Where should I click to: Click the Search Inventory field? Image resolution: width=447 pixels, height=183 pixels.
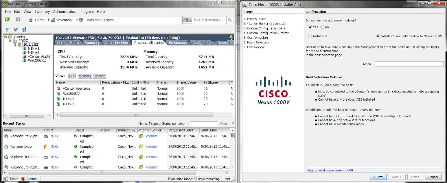tap(209, 20)
